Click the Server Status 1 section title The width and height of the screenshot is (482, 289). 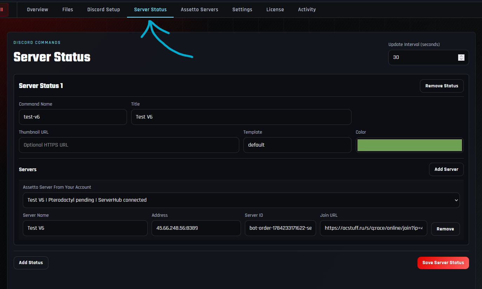coord(41,86)
